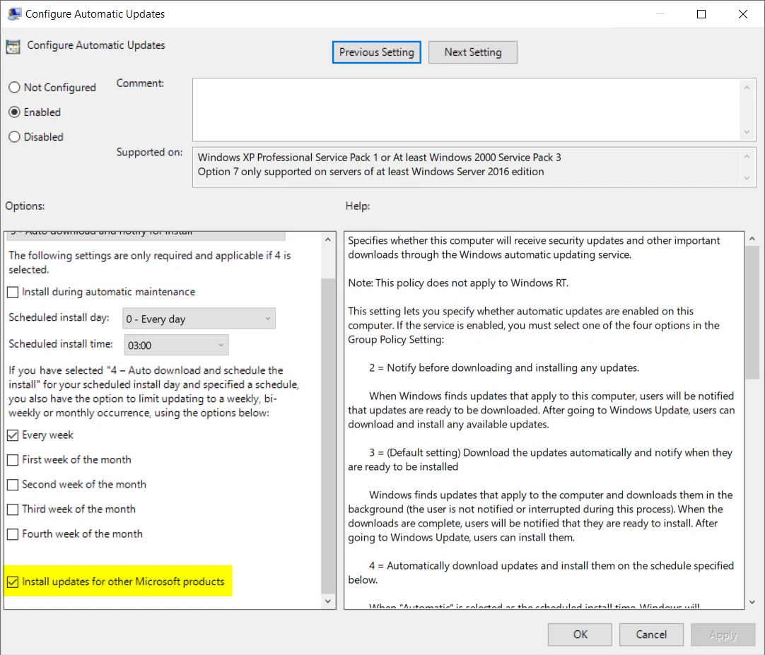Toggle Install updates for other Microsoft products
This screenshot has width=765, height=655.
[x=13, y=582]
